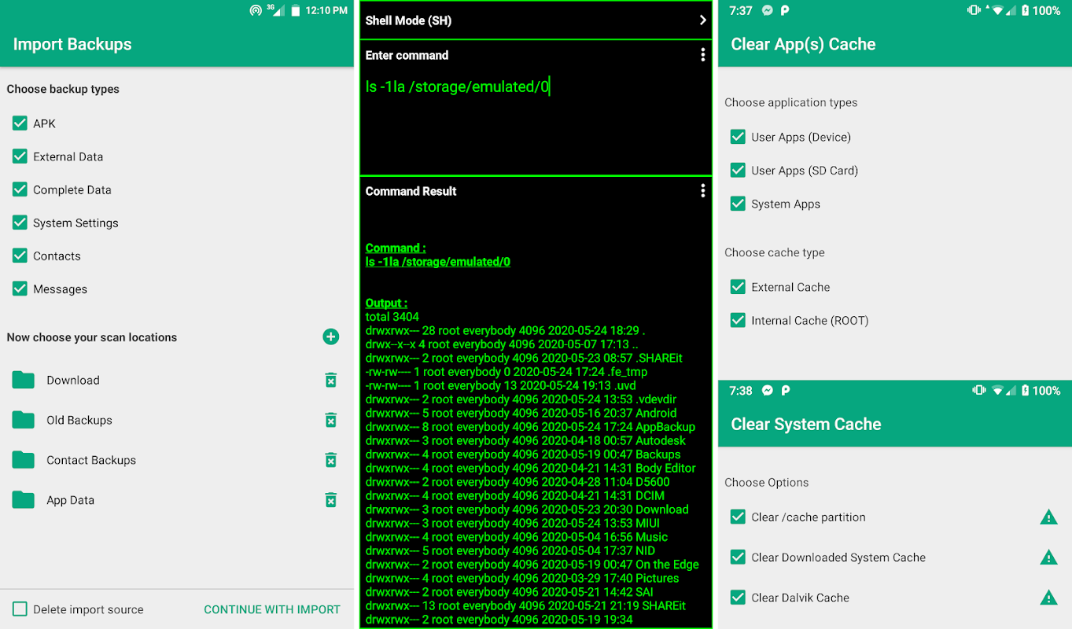The width and height of the screenshot is (1072, 629).
Task: Uncheck the Contacts backup type
Action: pyautogui.click(x=20, y=256)
